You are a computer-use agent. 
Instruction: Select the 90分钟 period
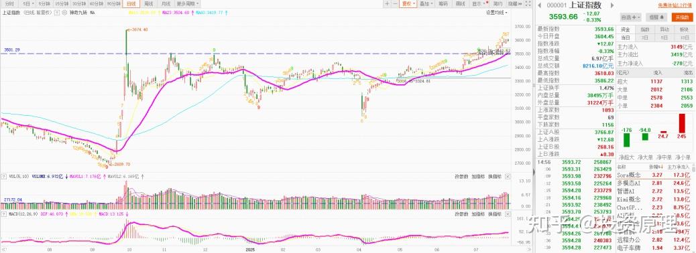pyautogui.click(x=113, y=3)
